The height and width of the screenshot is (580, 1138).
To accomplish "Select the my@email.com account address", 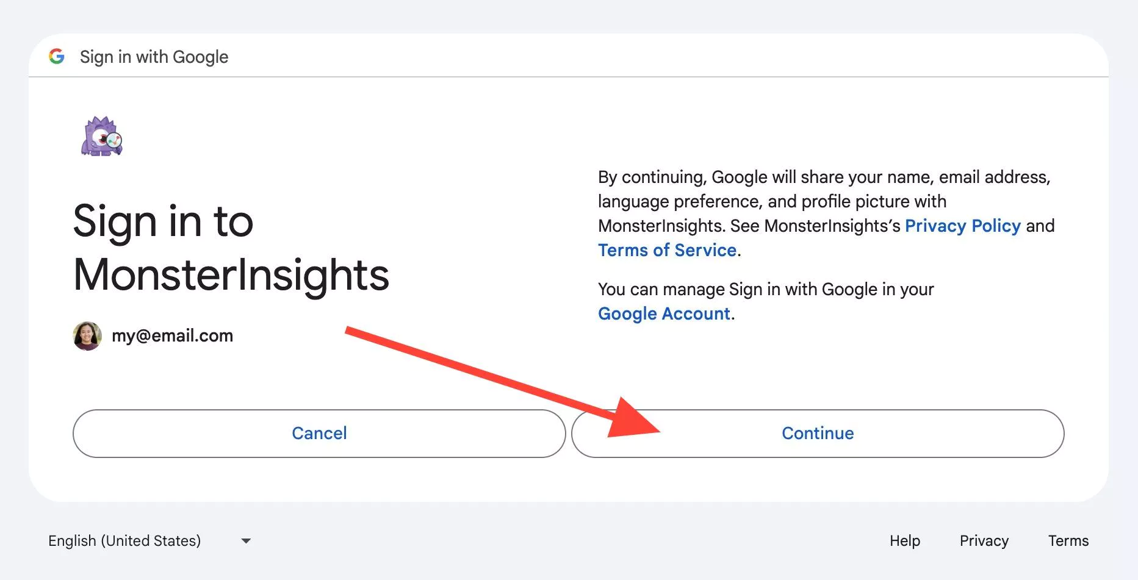I will 172,336.
